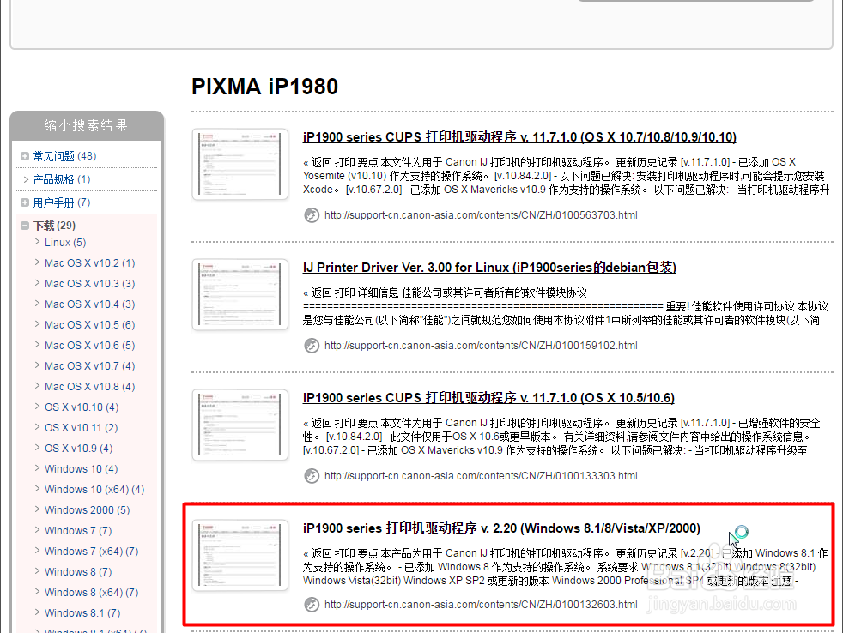
Task: Click URL text ending 0100159102.html
Action: click(x=481, y=346)
